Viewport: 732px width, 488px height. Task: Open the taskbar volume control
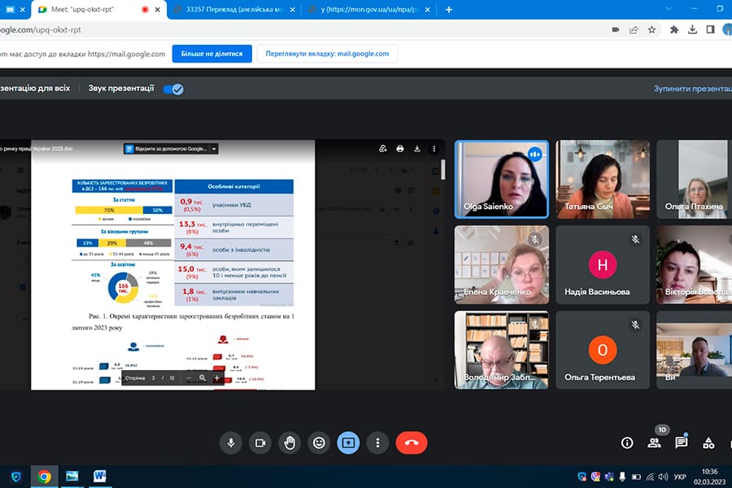pyautogui.click(x=663, y=477)
